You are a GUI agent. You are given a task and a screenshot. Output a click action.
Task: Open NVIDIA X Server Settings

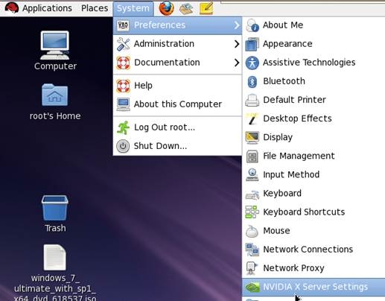click(x=314, y=287)
